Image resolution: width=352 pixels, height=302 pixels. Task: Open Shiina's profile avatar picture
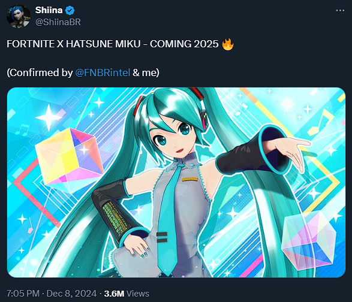point(19,16)
